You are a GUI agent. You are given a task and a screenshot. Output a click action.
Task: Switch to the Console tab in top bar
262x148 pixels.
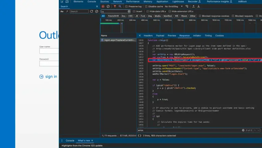click(x=92, y=2)
